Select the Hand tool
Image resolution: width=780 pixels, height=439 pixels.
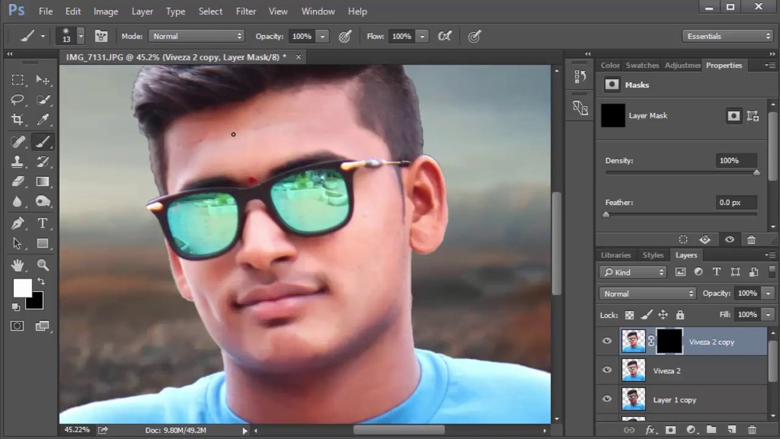click(x=18, y=265)
